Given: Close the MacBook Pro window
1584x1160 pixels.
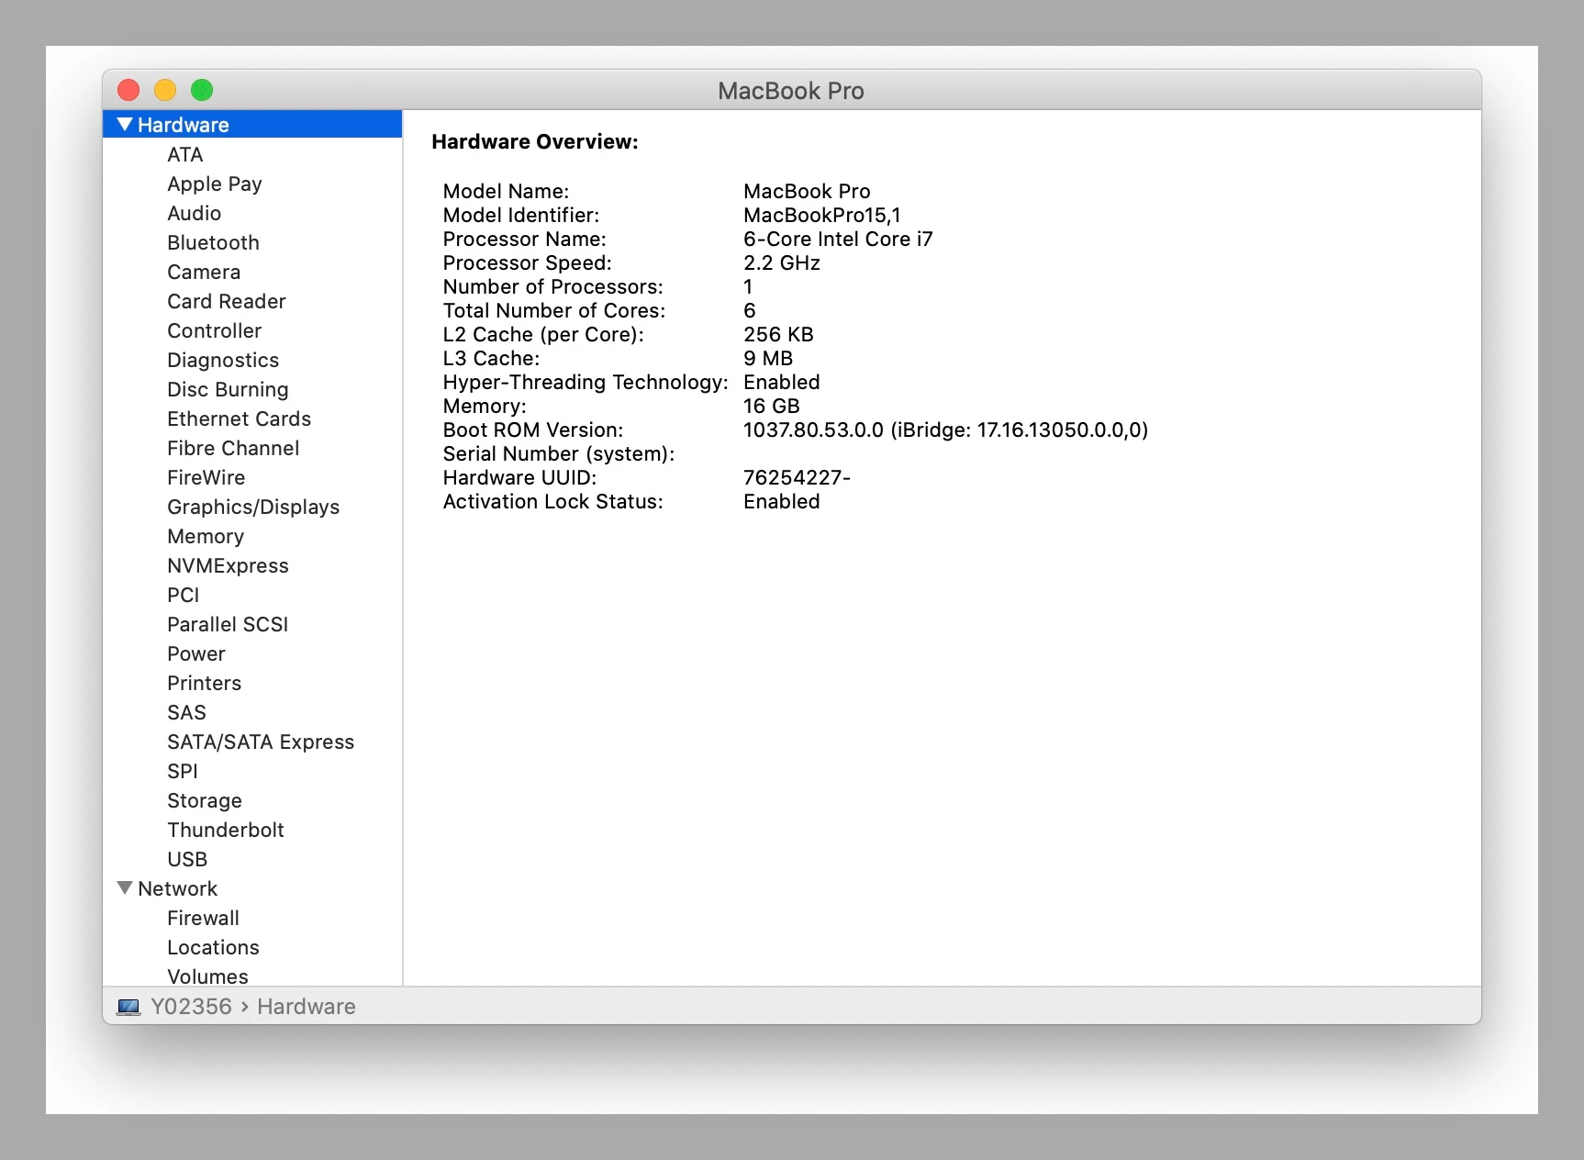Looking at the screenshot, I should [128, 90].
